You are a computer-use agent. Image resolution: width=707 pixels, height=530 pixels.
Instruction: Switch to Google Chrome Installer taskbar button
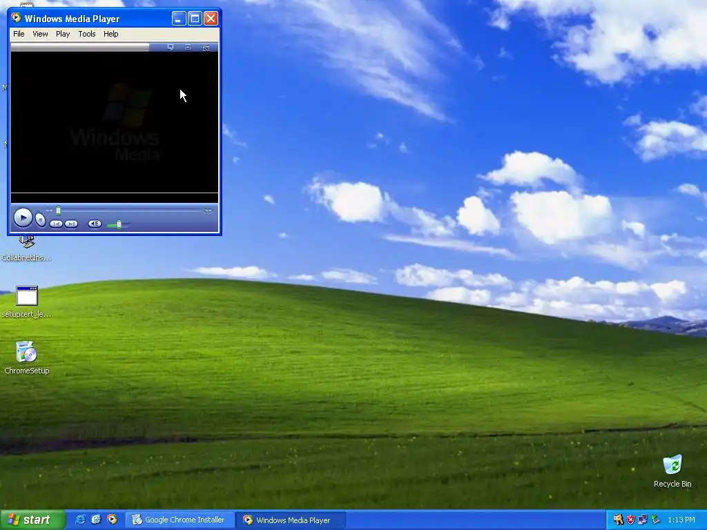[x=180, y=520]
